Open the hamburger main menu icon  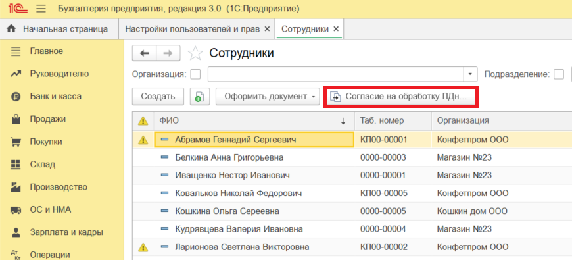(x=41, y=9)
